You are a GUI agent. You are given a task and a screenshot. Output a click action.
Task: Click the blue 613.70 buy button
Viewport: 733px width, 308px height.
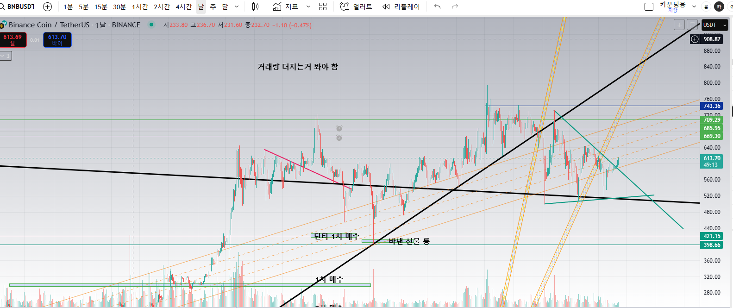pos(57,40)
